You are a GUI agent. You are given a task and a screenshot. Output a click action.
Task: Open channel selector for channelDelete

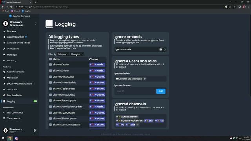97,70
